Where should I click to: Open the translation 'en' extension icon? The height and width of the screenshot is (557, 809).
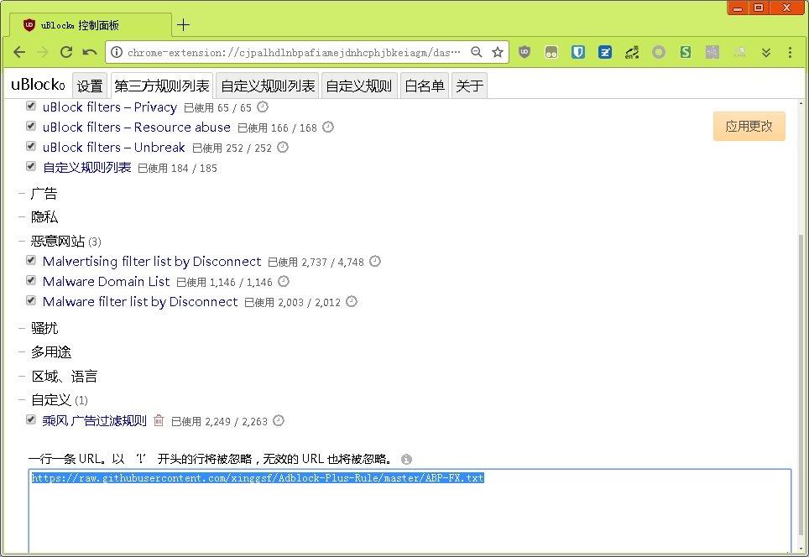[632, 52]
